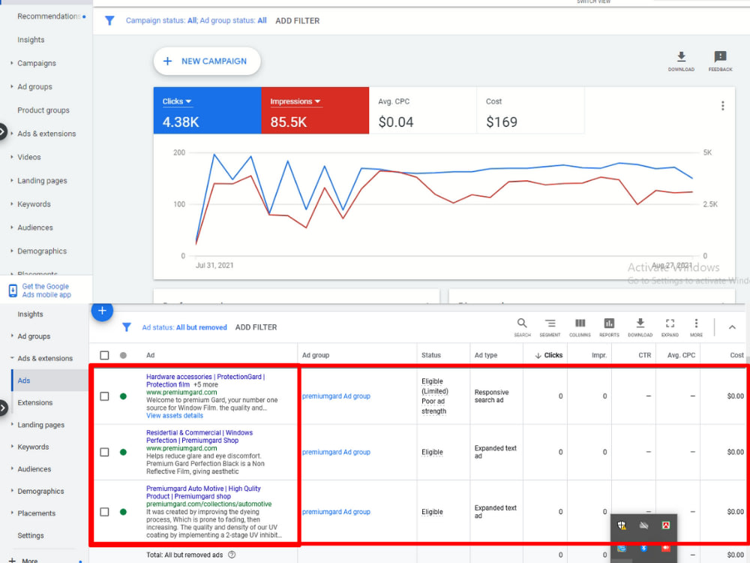Click the blue plus add-ad button
Image resolution: width=750 pixels, height=563 pixels.
[102, 311]
